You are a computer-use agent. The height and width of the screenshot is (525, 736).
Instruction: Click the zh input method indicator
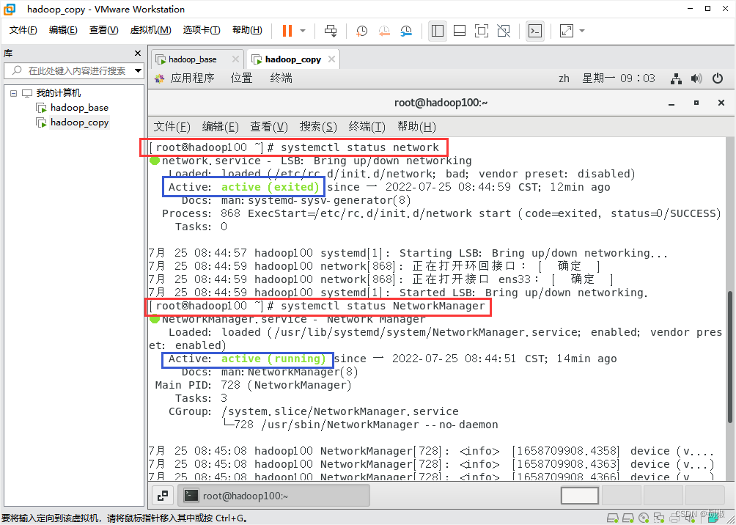point(564,78)
